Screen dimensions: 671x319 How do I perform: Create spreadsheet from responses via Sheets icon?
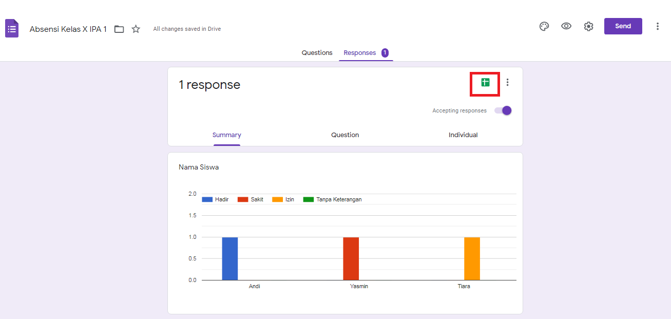pyautogui.click(x=484, y=82)
